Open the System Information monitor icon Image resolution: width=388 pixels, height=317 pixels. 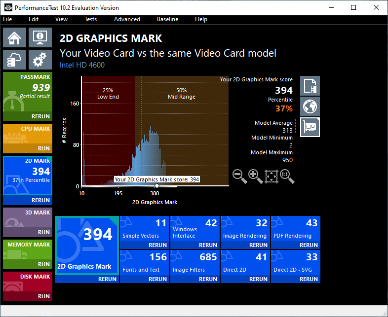[x=40, y=37]
